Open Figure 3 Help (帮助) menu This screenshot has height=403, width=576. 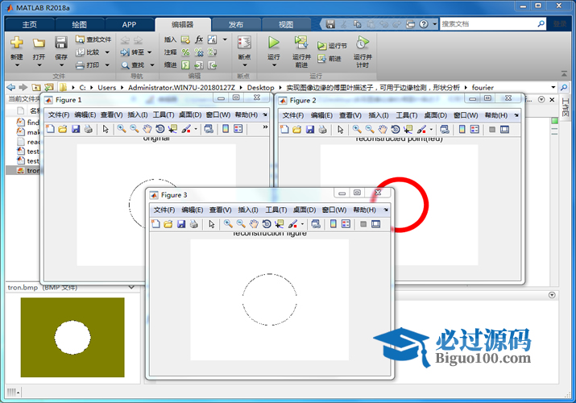tap(364, 210)
